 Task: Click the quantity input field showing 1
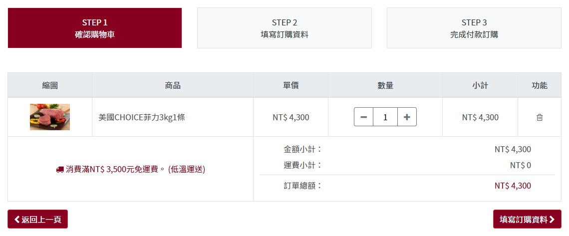[385, 117]
